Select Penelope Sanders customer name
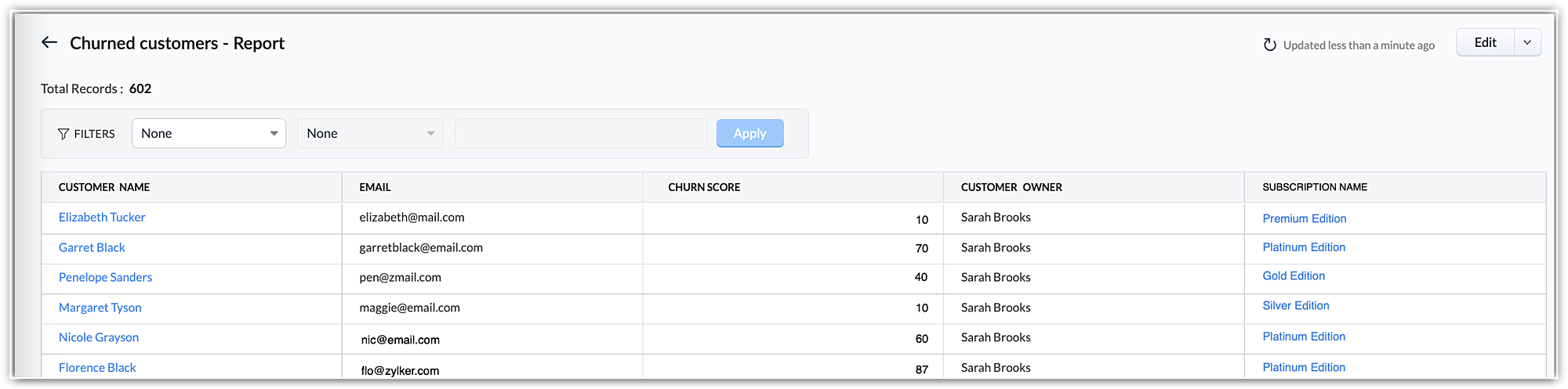 (105, 277)
